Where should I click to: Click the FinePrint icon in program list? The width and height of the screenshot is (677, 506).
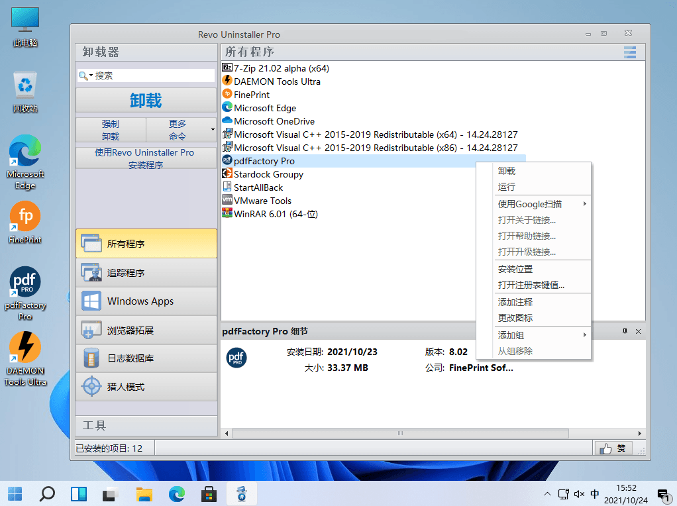tap(227, 94)
